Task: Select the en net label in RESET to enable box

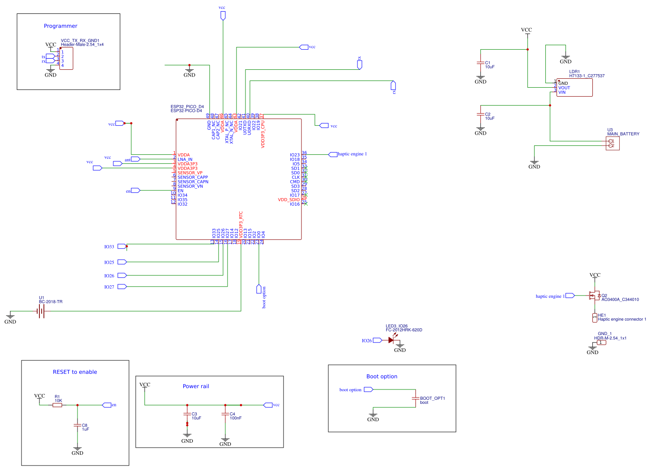Action: click(x=108, y=405)
